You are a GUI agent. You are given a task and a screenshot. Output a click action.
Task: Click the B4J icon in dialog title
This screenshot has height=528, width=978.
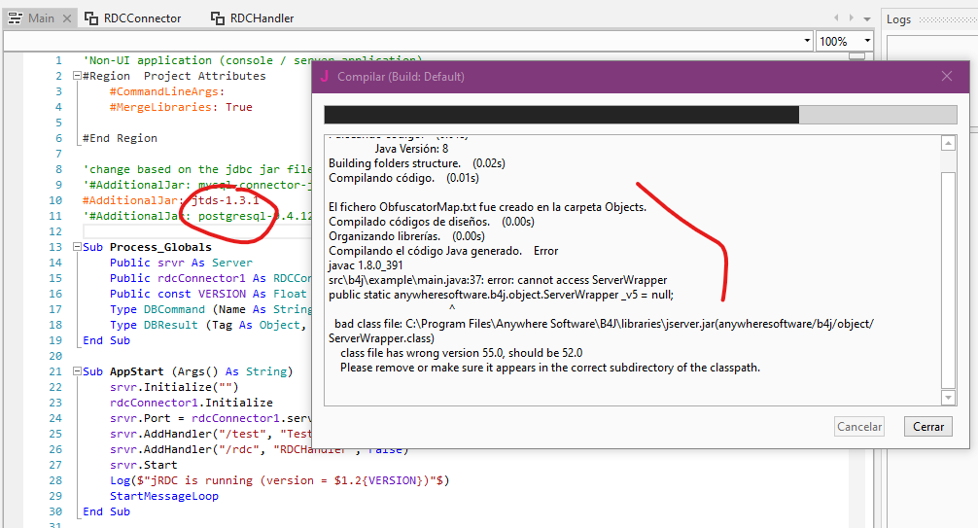click(x=325, y=76)
